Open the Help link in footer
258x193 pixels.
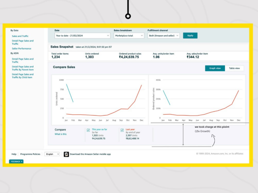click(x=14, y=154)
